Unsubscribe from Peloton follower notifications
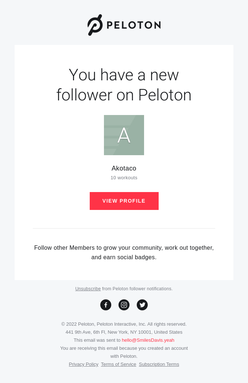248x383 pixels. pyautogui.click(x=88, y=289)
